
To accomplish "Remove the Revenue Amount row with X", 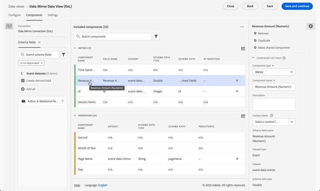I will [237, 81].
